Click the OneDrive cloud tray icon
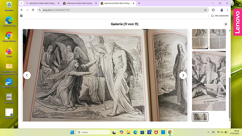This screenshot has height=136, width=242. point(213,132)
